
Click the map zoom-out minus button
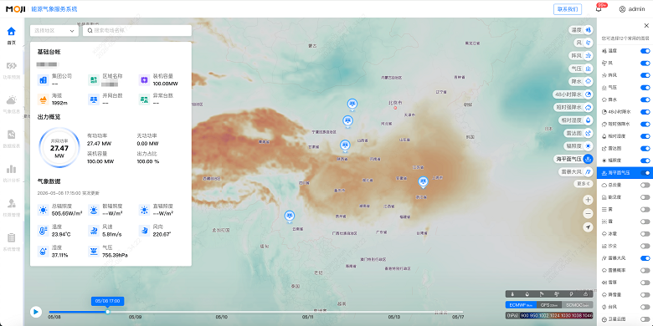(588, 213)
